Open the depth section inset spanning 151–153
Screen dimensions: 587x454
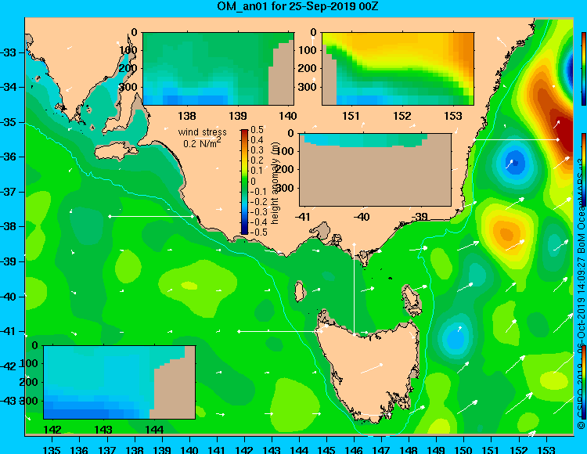(x=398, y=69)
